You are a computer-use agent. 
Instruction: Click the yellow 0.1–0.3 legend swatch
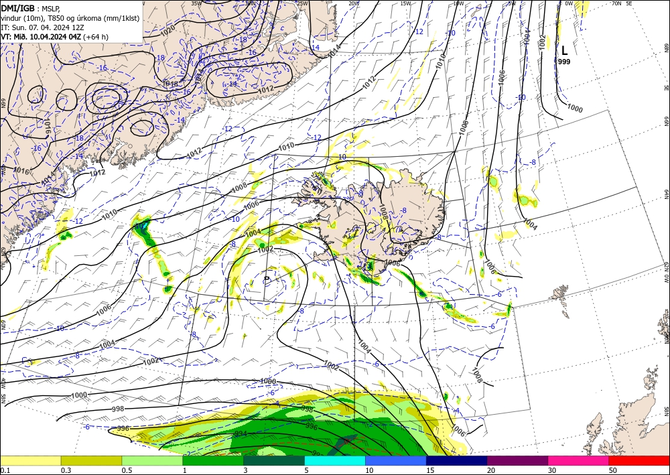click(30, 460)
